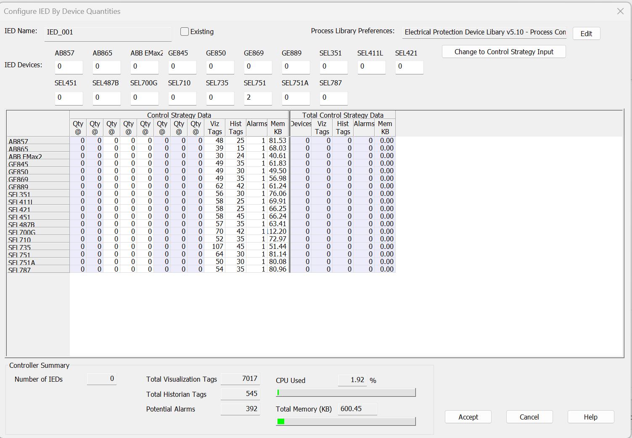Click Change to Control Strategy Input
The height and width of the screenshot is (438, 632).
point(504,52)
